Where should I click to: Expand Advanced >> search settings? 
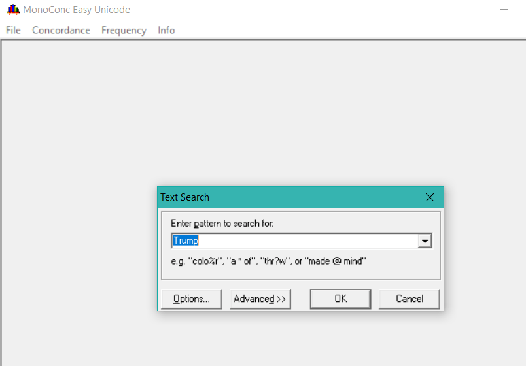point(260,299)
